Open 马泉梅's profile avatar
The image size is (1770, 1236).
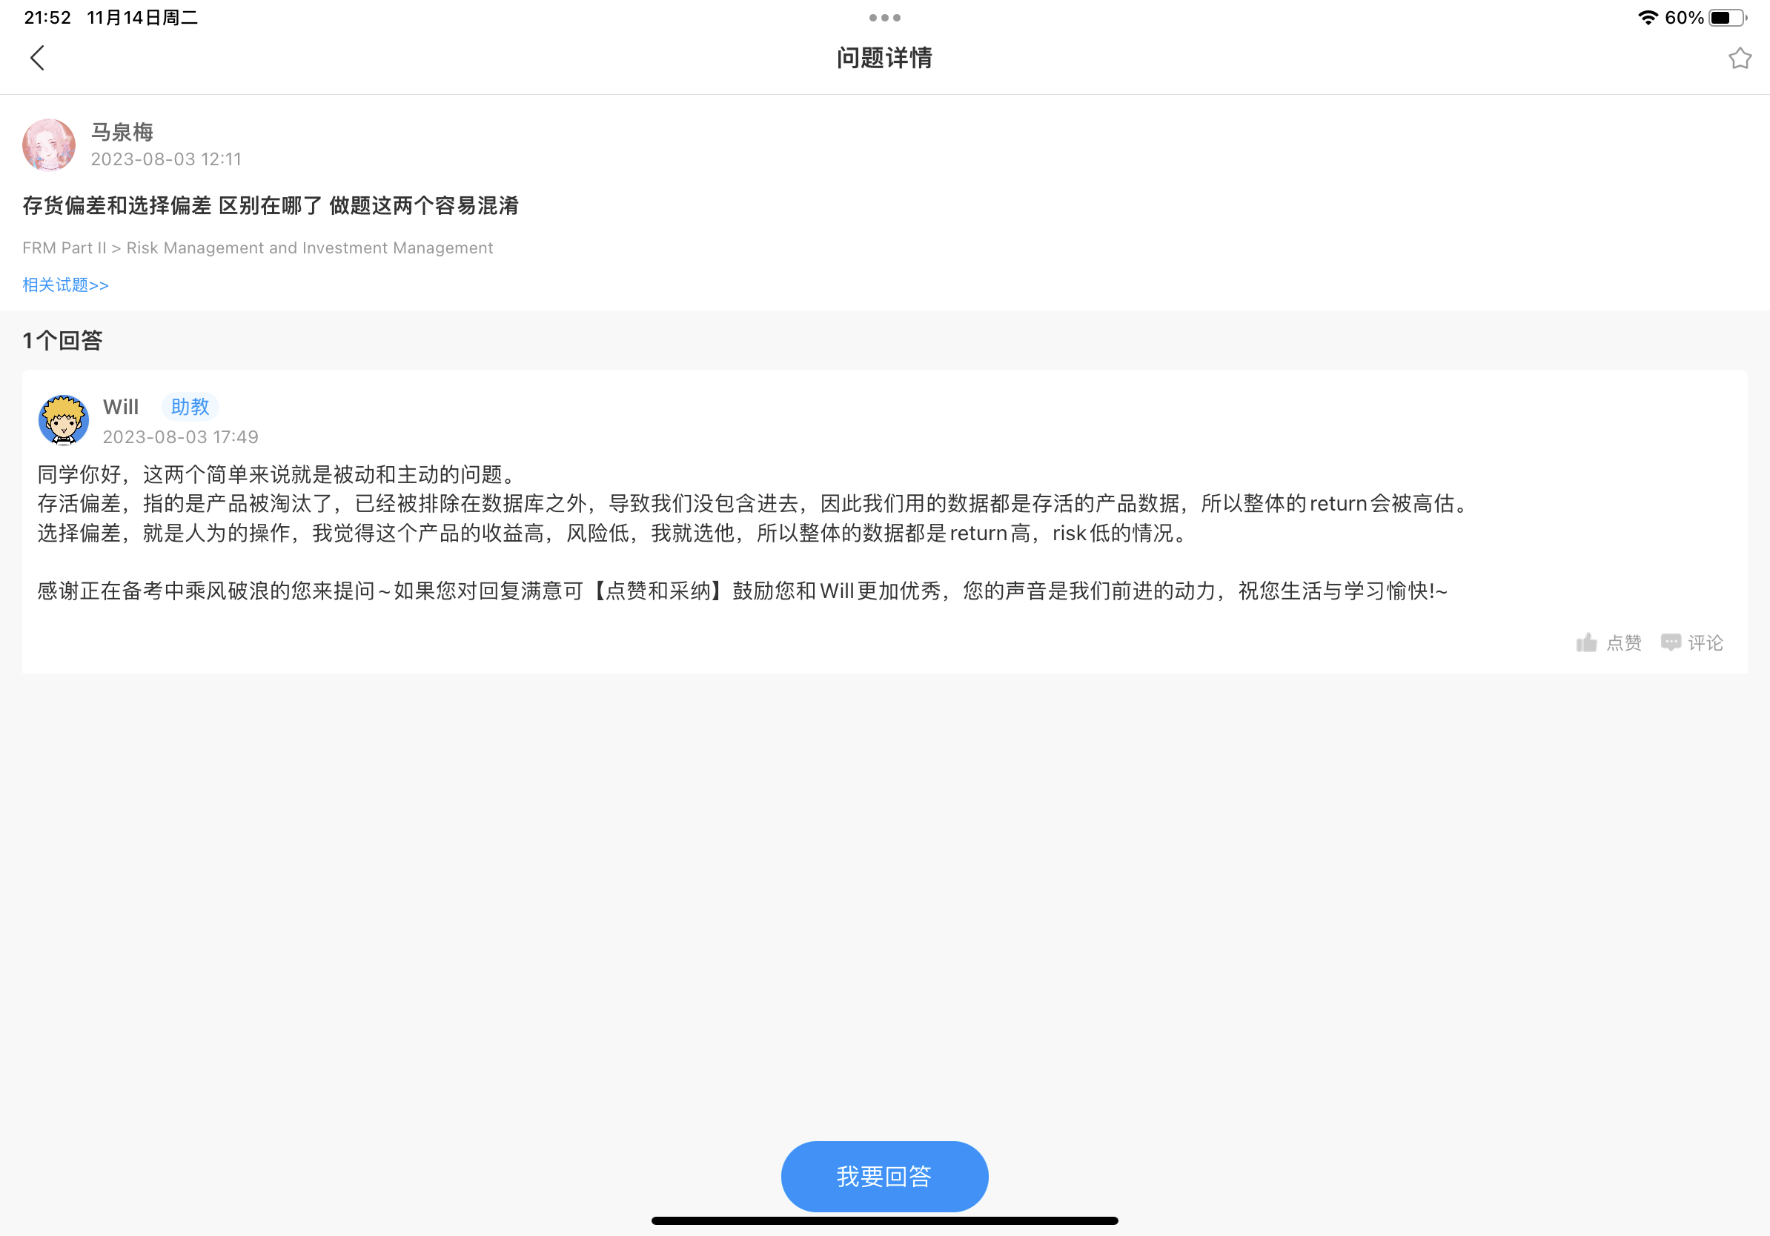50,145
